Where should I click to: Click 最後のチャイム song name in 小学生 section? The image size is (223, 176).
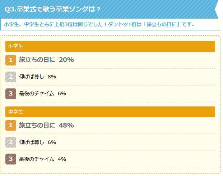coord(36,93)
